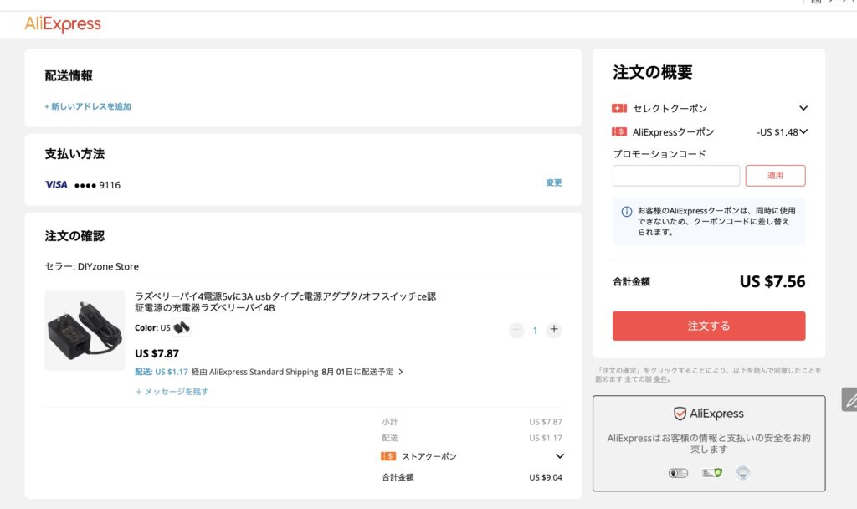Viewport: 857px width, 509px height.
Task: Click the 変更 payment change link
Action: point(554,183)
